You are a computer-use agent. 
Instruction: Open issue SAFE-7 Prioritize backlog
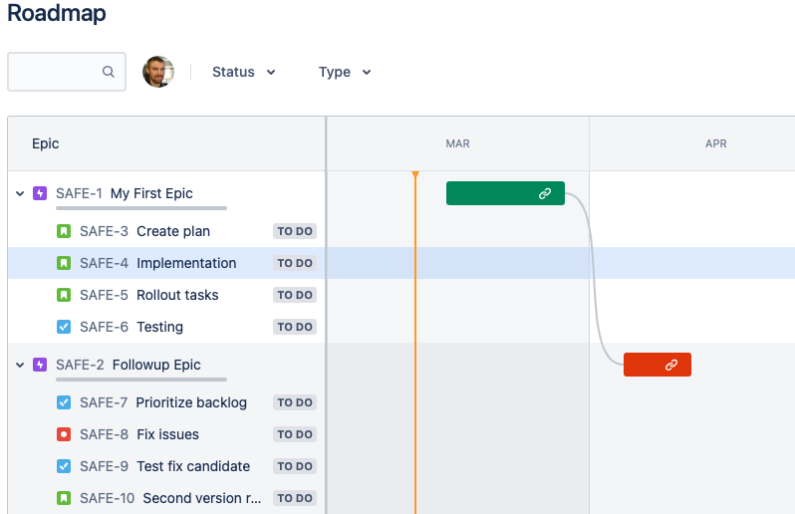click(163, 402)
